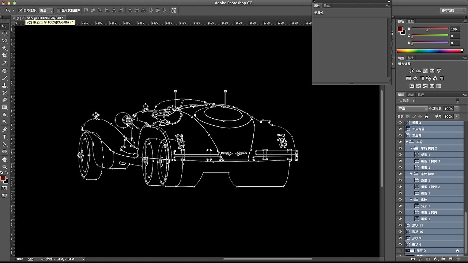Hide the 车后背盖 layer
This screenshot has height=263, width=468.
click(x=400, y=129)
